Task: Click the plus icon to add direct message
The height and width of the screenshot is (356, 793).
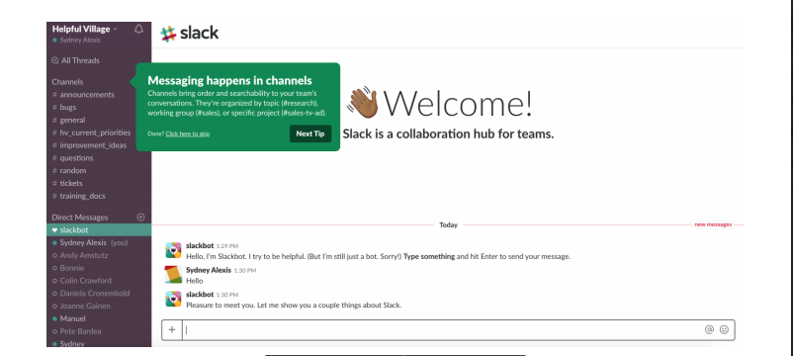Action: pos(140,217)
